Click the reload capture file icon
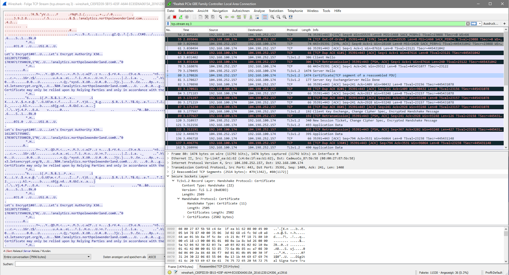509x275 pixels. click(x=213, y=17)
